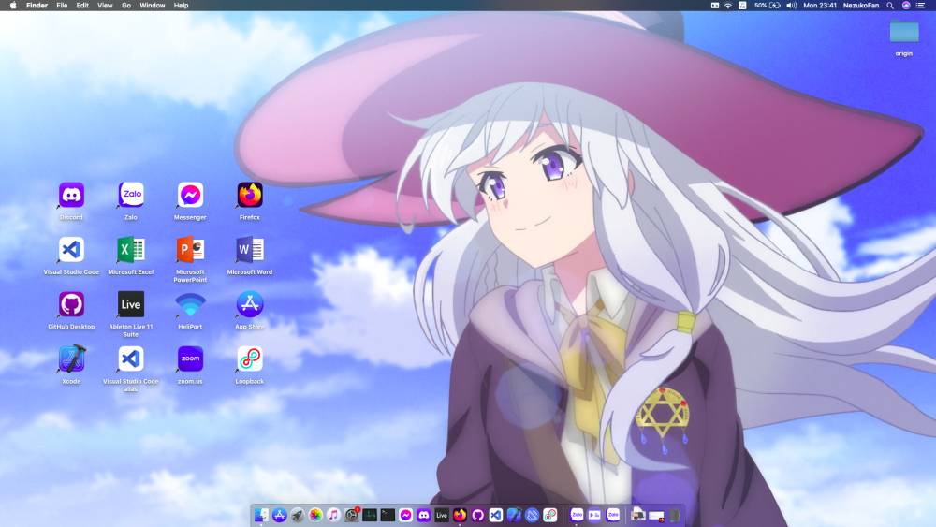
Task: Open the battery status showing 50%
Action: pyautogui.click(x=768, y=6)
